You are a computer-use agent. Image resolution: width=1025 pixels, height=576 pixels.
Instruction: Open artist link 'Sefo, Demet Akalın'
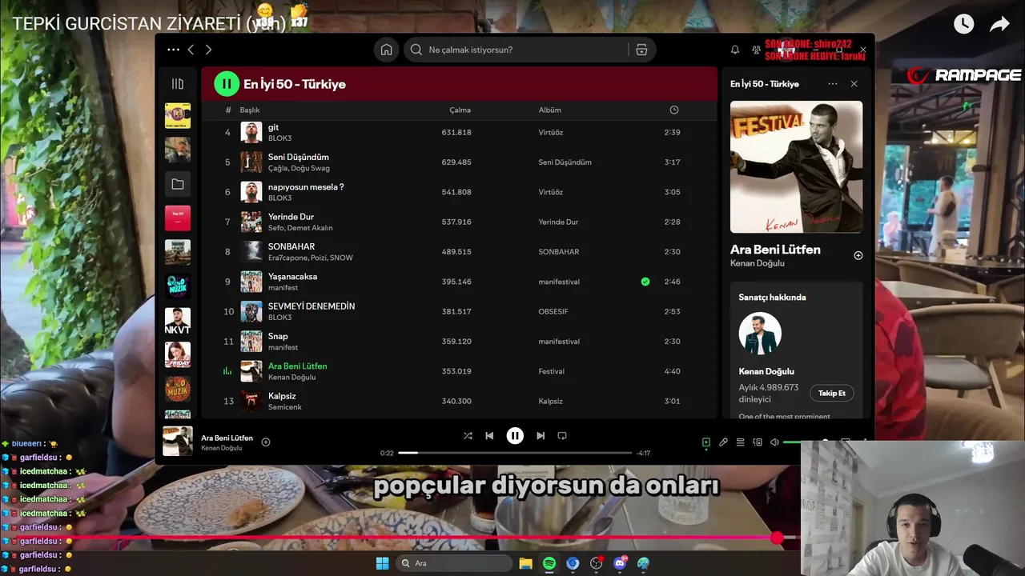(300, 228)
